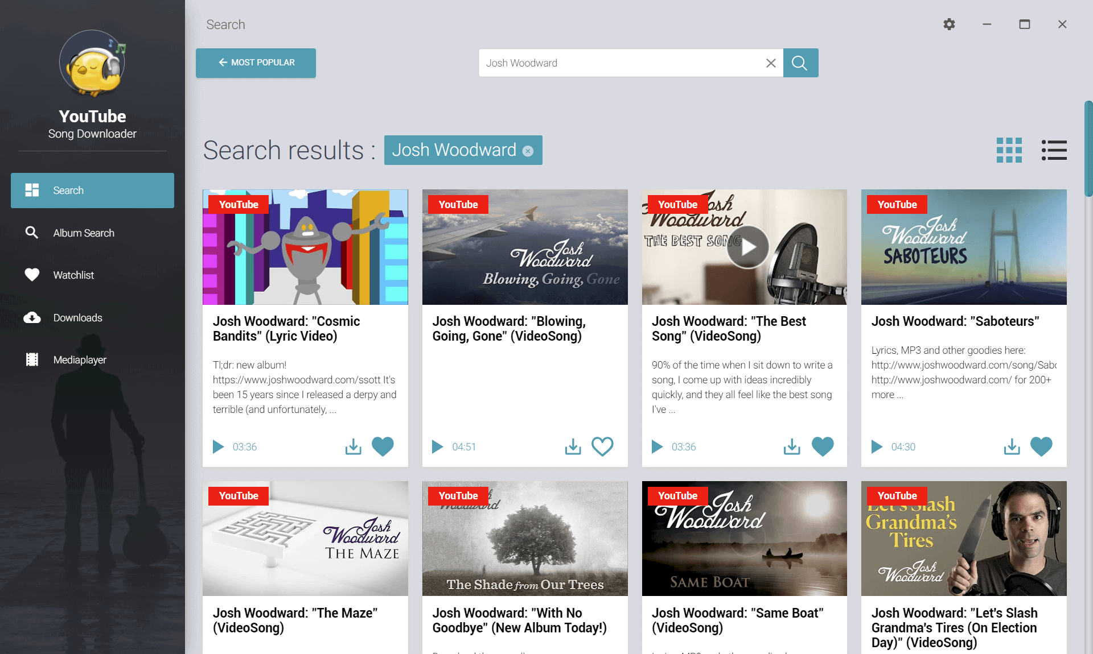The width and height of the screenshot is (1093, 654).
Task: Add 'Cosmic Bandits' to watchlist
Action: [383, 446]
